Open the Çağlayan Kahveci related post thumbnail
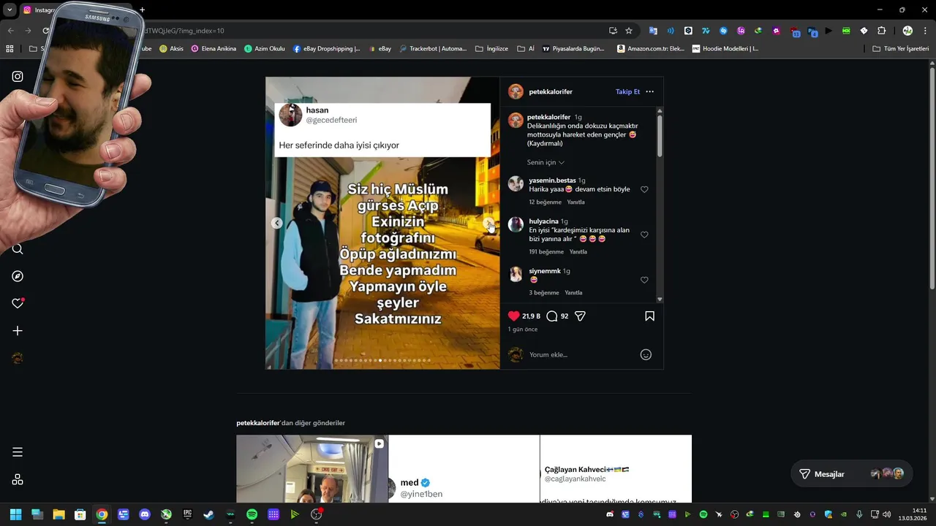Viewport: 936px width, 526px height. pos(616,469)
